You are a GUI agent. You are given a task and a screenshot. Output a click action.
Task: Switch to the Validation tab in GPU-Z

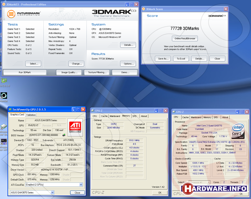[31, 115]
